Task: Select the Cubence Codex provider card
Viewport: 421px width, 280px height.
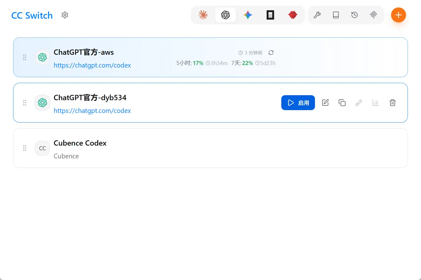Action: coord(218,148)
